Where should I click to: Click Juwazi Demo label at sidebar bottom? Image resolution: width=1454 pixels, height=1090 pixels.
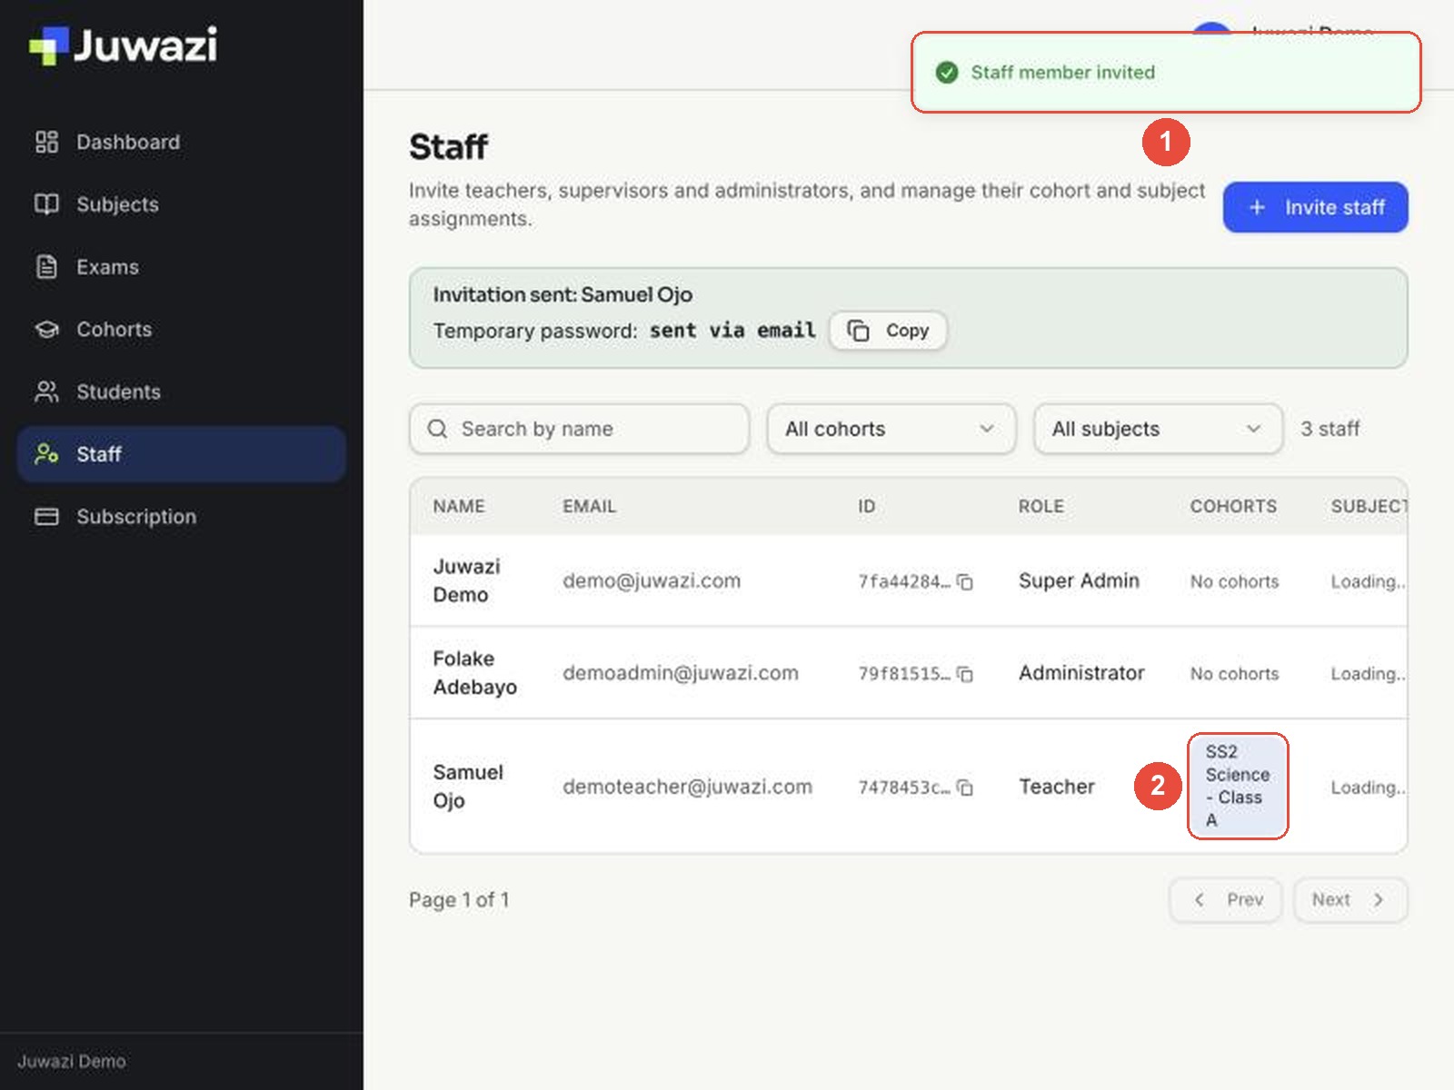click(72, 1061)
